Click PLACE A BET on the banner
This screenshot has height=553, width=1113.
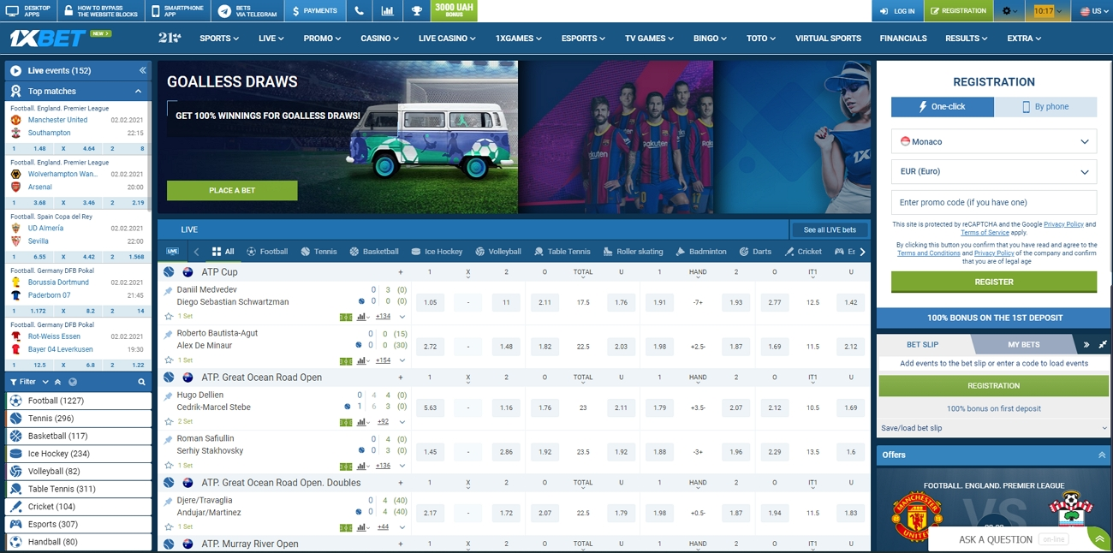tap(232, 190)
